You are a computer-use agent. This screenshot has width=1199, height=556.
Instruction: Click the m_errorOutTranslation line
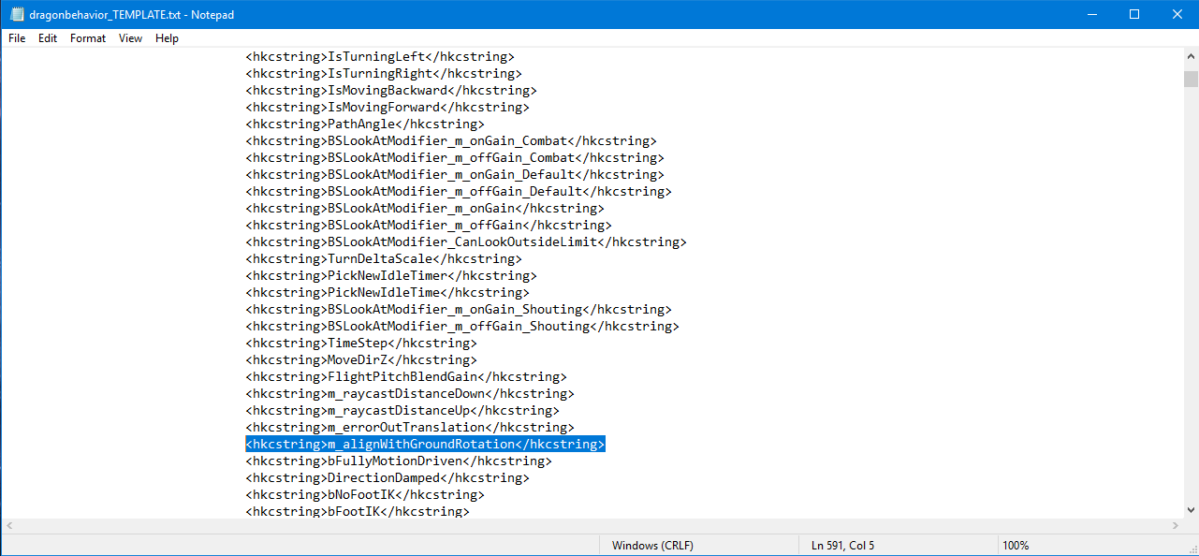(410, 428)
